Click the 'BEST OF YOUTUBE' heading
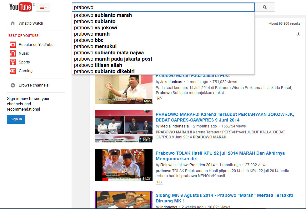Image resolution: width=306 pixels, height=209 pixels. coord(23,36)
